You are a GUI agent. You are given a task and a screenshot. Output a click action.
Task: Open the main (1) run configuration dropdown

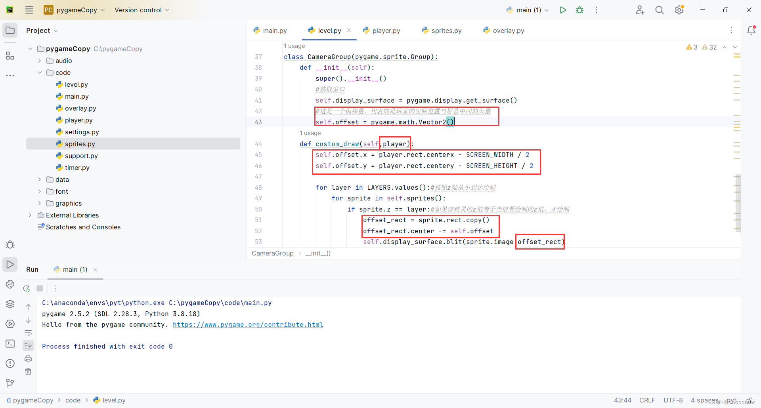(x=528, y=10)
